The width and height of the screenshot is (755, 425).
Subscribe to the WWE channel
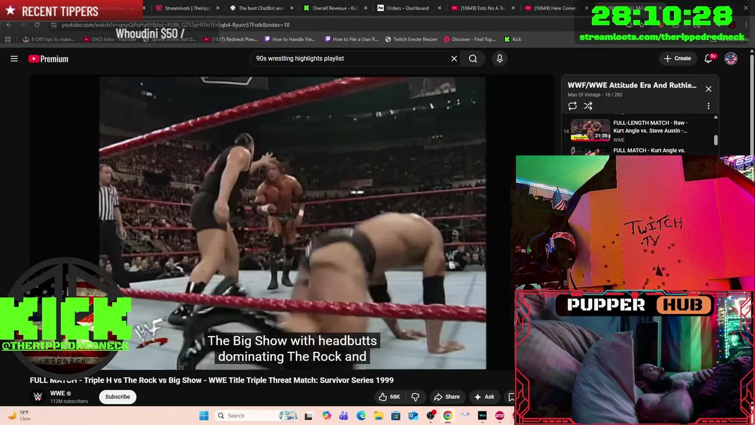(117, 397)
